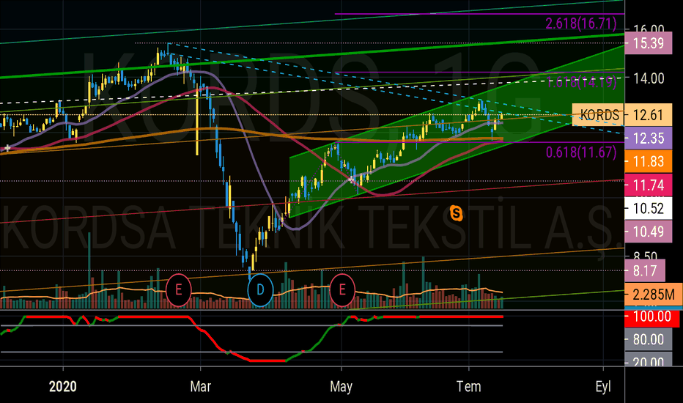Click the Mar label on the time axis
The image size is (683, 403).
coord(200,386)
